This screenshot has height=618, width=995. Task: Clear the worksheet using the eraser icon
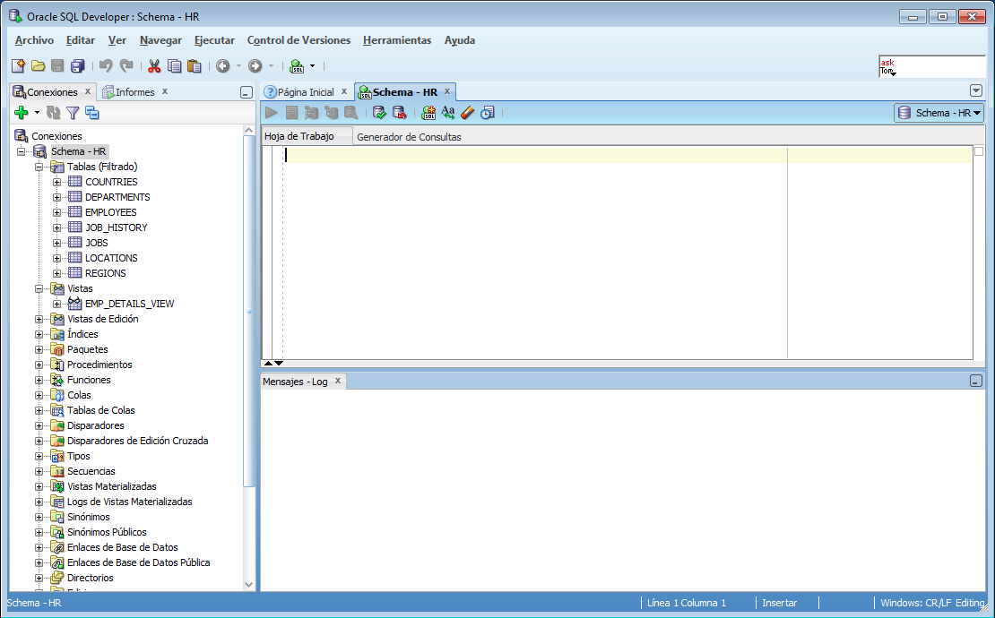tap(467, 112)
